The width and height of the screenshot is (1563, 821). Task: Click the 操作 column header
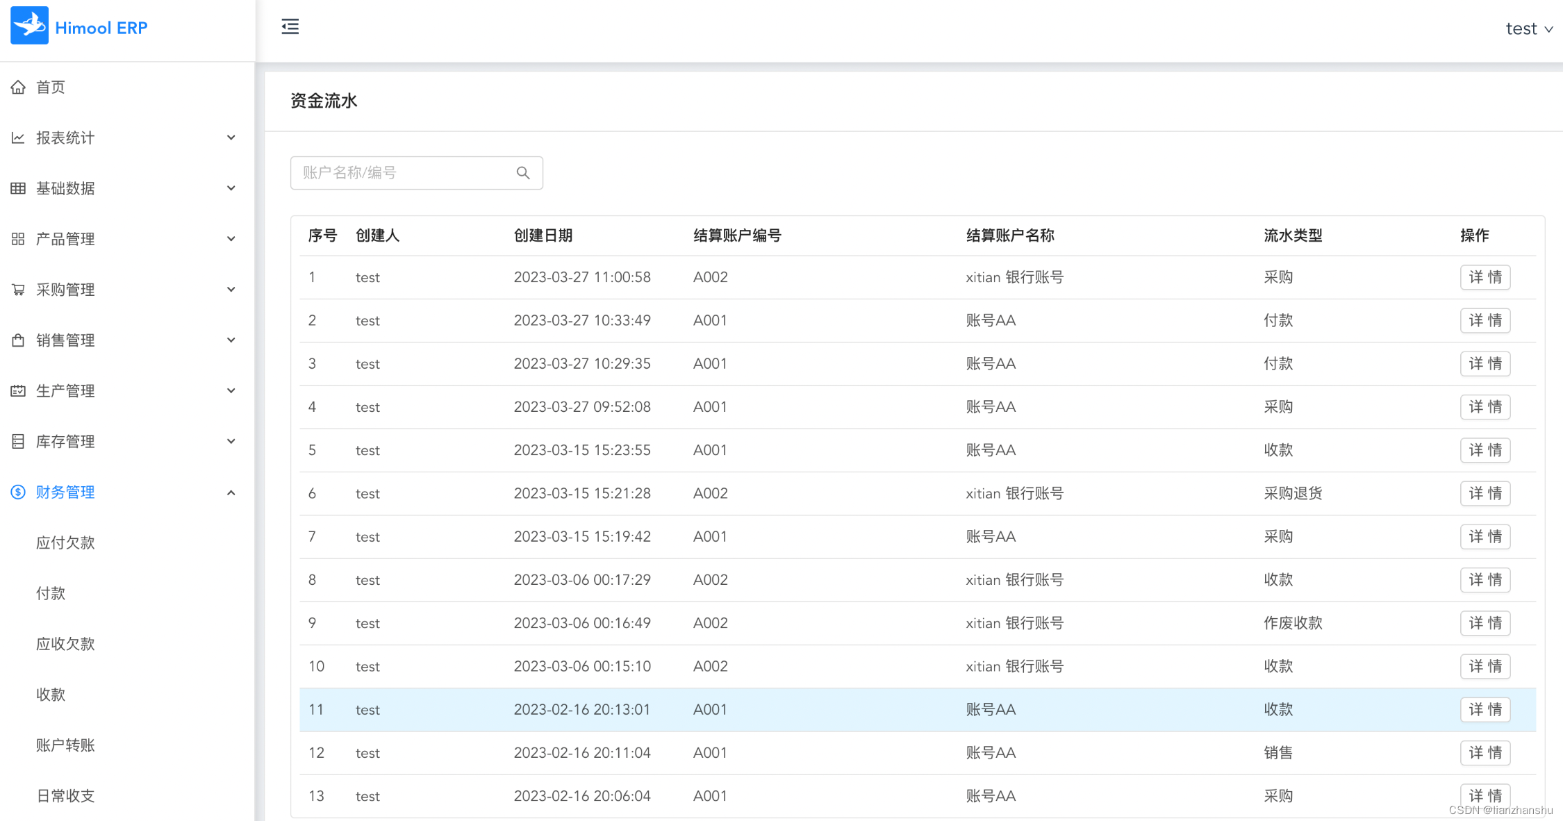pyautogui.click(x=1474, y=235)
